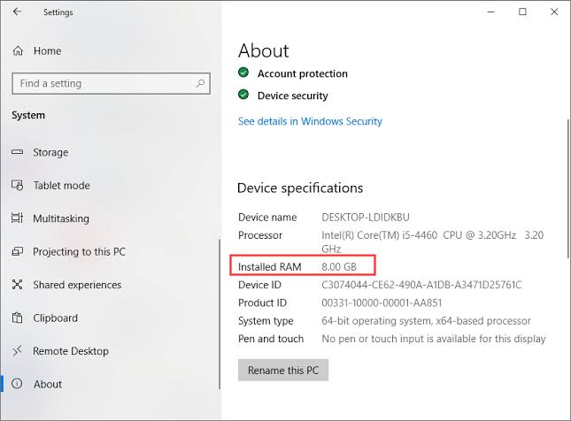
Task: Select the Multitasking icon
Action: 17,218
